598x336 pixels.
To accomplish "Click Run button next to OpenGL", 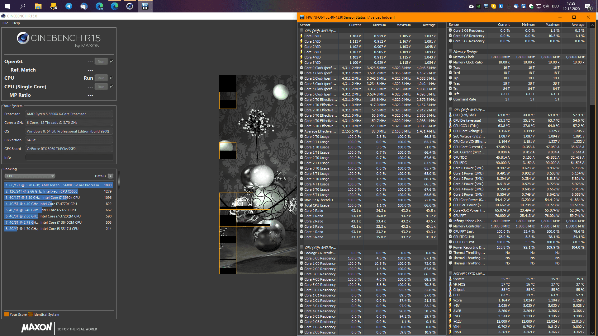I will (101, 62).
